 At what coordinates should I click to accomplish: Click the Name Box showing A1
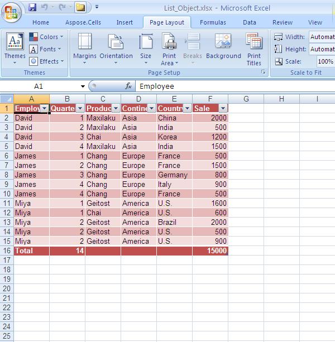[x=39, y=86]
